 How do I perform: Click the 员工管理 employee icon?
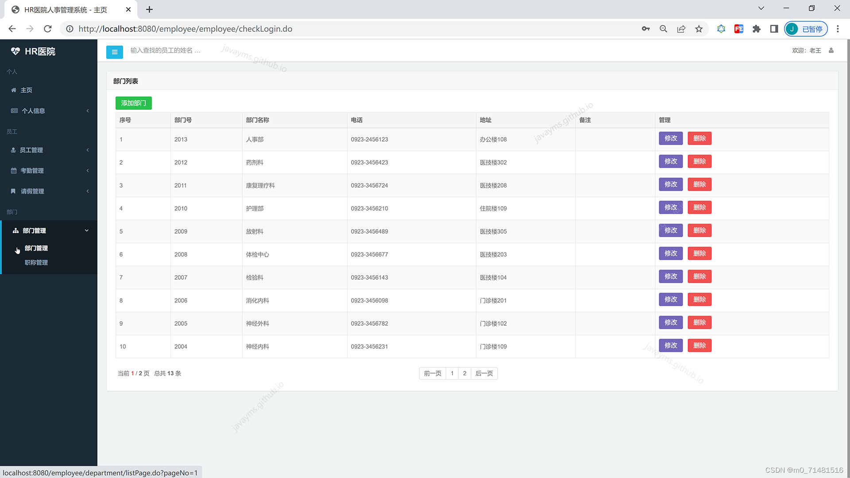click(14, 150)
